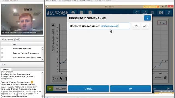Toggle the status box for Акинычев Алексей
The image size is (175, 98).
click(2, 48)
